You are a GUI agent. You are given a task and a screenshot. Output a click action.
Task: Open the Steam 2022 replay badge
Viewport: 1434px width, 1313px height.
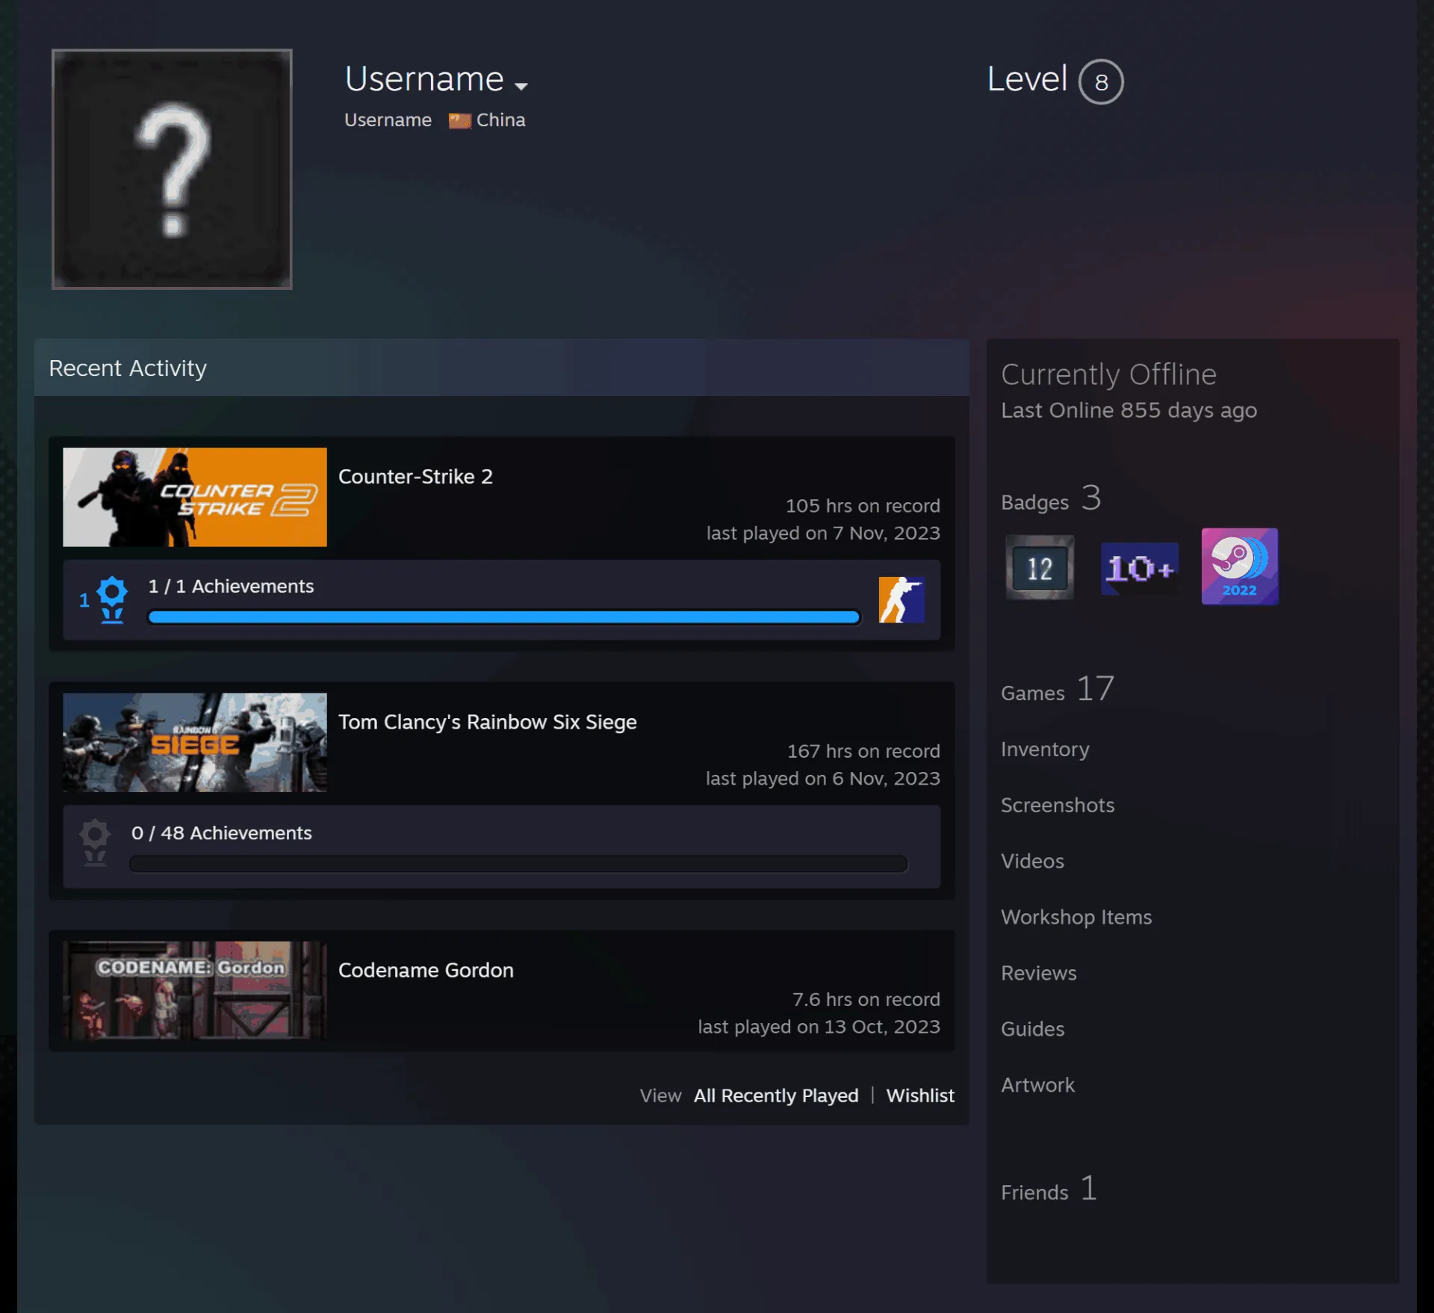pos(1239,566)
